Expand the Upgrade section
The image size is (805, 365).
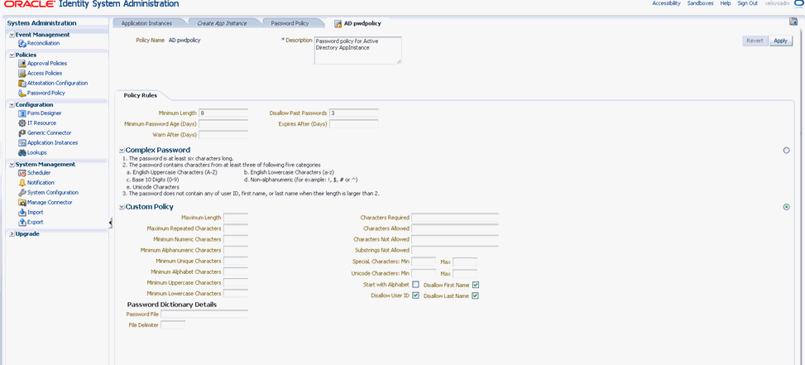(12, 234)
